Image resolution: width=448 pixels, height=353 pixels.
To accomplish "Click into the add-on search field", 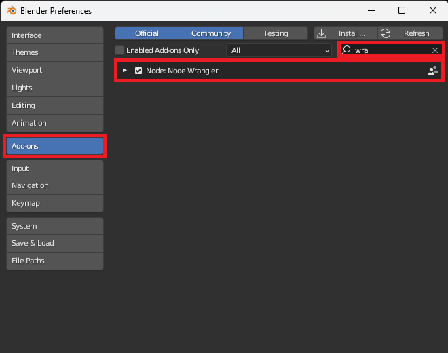I will (x=390, y=50).
